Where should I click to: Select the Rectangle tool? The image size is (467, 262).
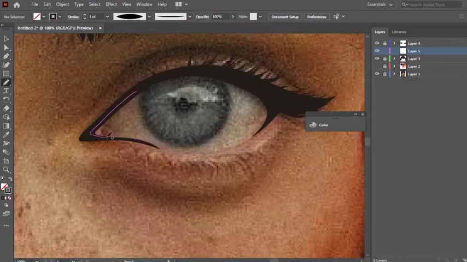[x=6, y=74]
